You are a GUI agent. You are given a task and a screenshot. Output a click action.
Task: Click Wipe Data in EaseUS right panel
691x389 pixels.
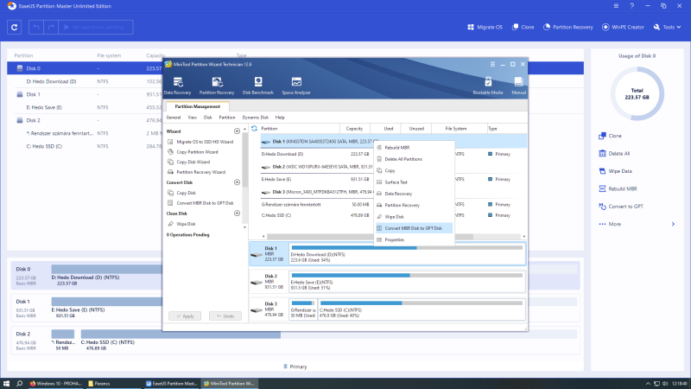pyautogui.click(x=615, y=171)
